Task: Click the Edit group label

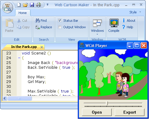Action: tap(17, 40)
